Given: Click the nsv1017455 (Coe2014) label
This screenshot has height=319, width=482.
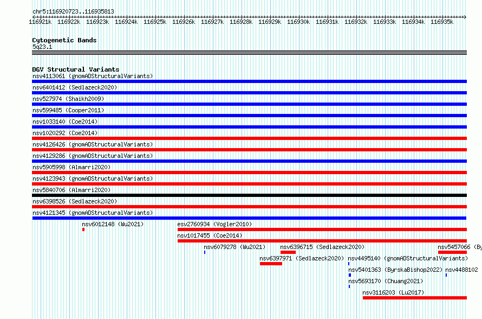Looking at the screenshot, I should click(x=210, y=235).
